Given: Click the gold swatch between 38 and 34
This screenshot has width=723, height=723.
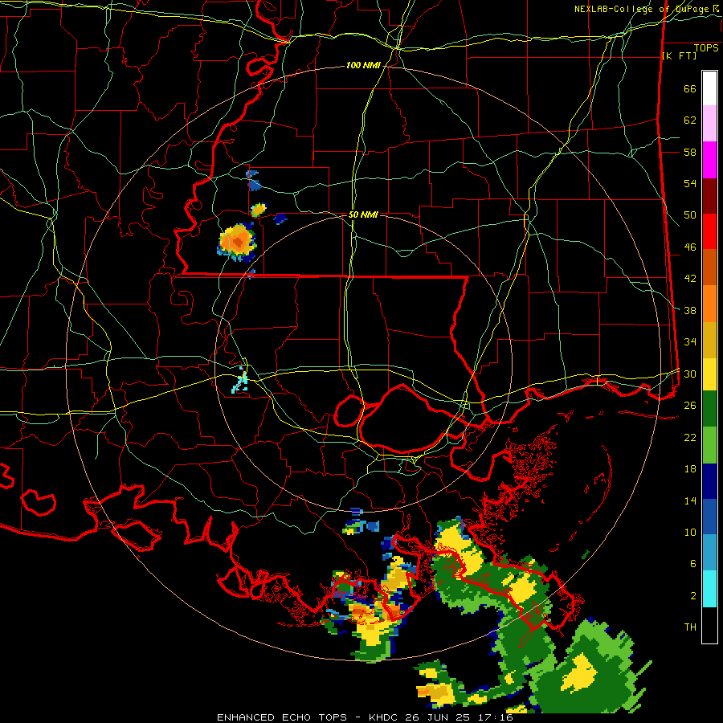Looking at the screenshot, I should pyautogui.click(x=709, y=340).
